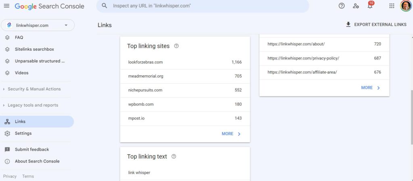Click the About Search Console info icon
This screenshot has height=181, width=413.
(7, 161)
